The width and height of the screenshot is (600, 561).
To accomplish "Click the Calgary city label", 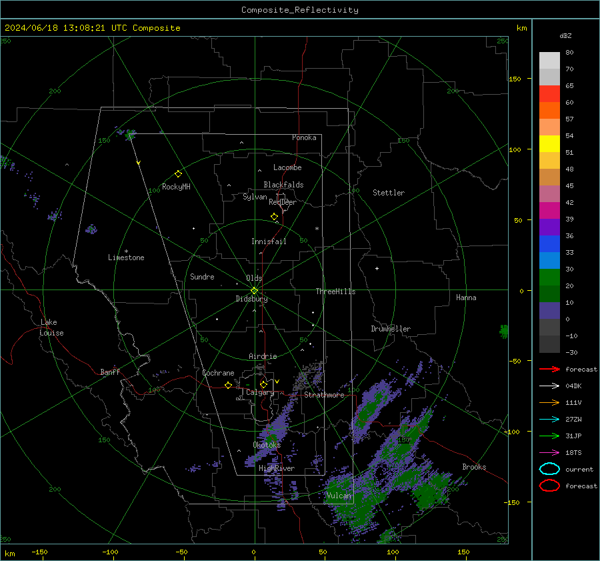I will pyautogui.click(x=260, y=392).
